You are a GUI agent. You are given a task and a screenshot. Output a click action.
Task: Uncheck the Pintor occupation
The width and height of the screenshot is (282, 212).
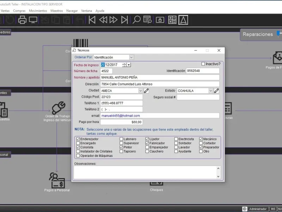click(x=121, y=147)
